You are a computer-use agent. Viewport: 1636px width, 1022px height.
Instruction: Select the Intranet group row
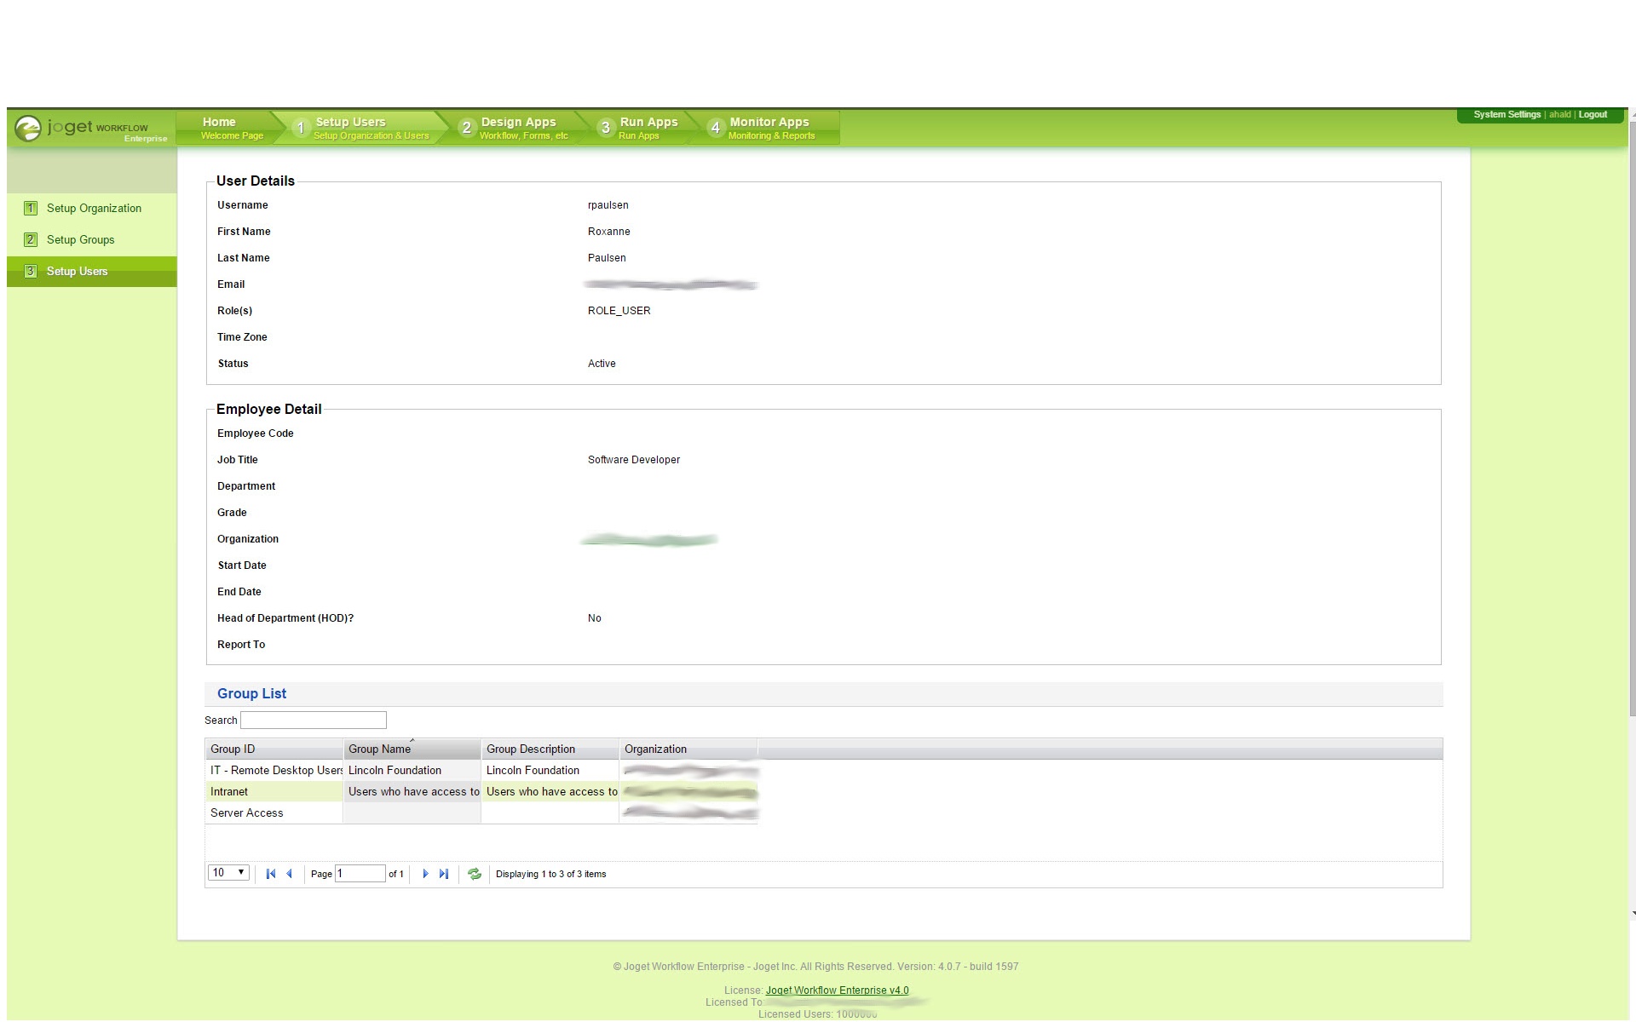point(229,792)
